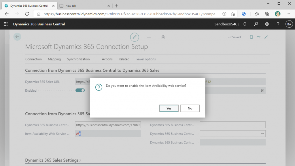Click the Dynamics 365 Business Central title
Screen dimensions: 295x166
tap(39, 24)
